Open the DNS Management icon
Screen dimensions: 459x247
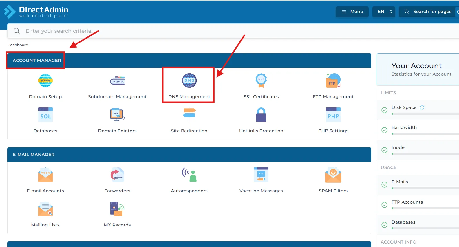189,81
